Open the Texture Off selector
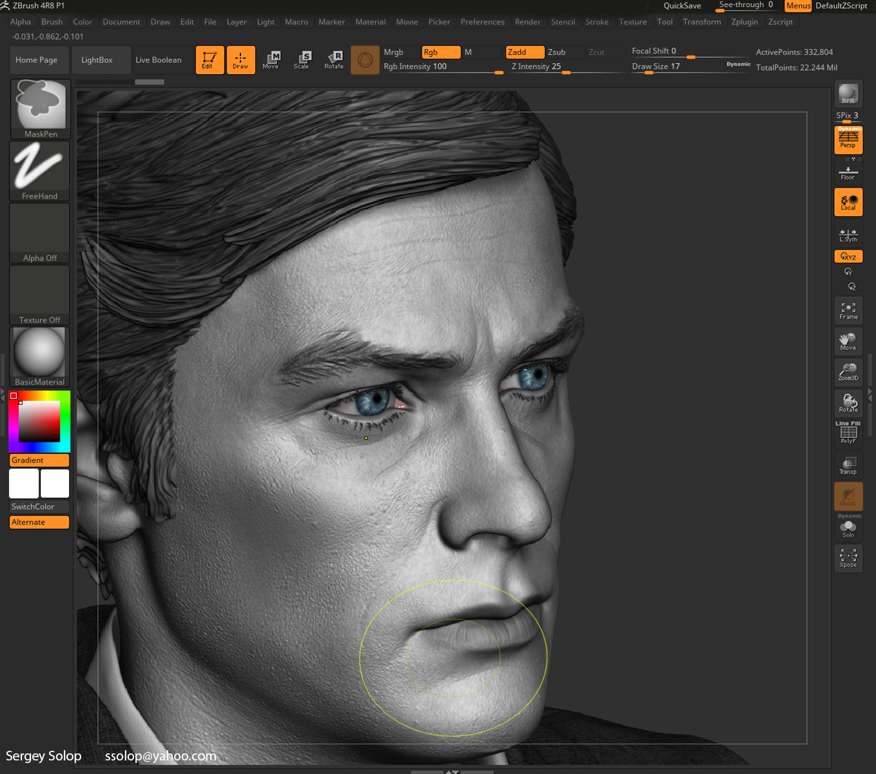The height and width of the screenshot is (774, 876). click(x=40, y=295)
